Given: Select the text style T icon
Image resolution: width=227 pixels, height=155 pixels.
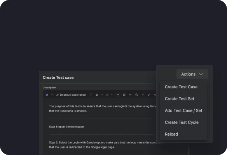Looking at the screenshot, I should click(x=91, y=95).
